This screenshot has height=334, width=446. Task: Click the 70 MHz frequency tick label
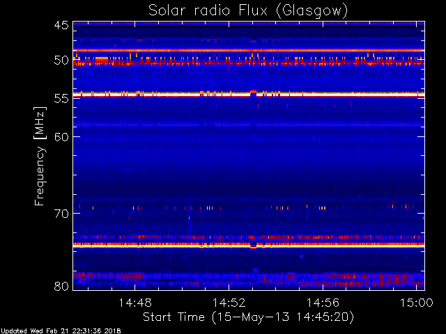coord(61,214)
